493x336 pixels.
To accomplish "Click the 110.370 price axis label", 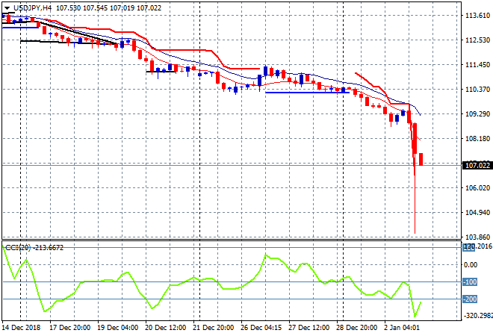I will pyautogui.click(x=477, y=90).
